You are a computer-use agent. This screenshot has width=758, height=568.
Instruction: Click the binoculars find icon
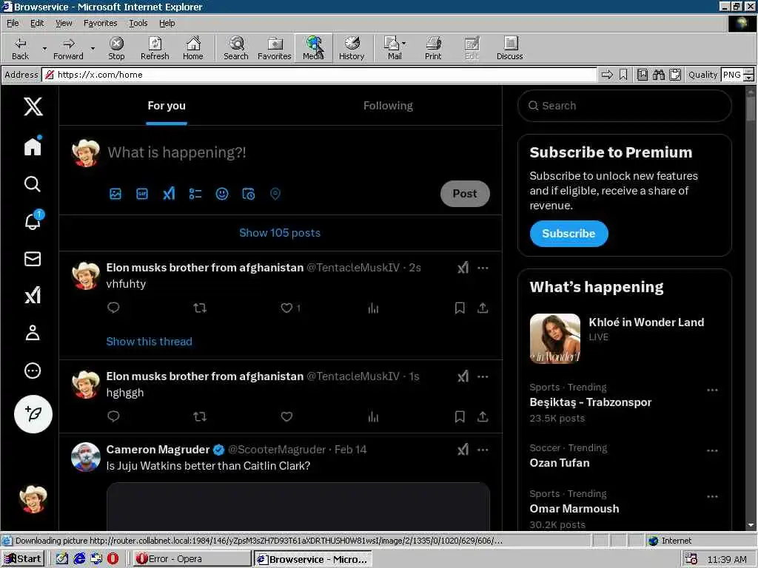pos(658,75)
